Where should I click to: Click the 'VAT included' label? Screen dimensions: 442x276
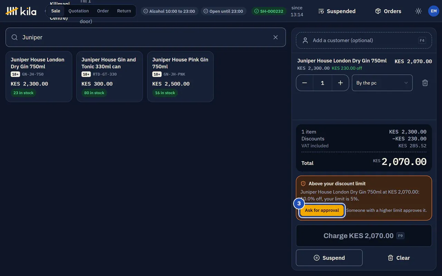pyautogui.click(x=315, y=146)
